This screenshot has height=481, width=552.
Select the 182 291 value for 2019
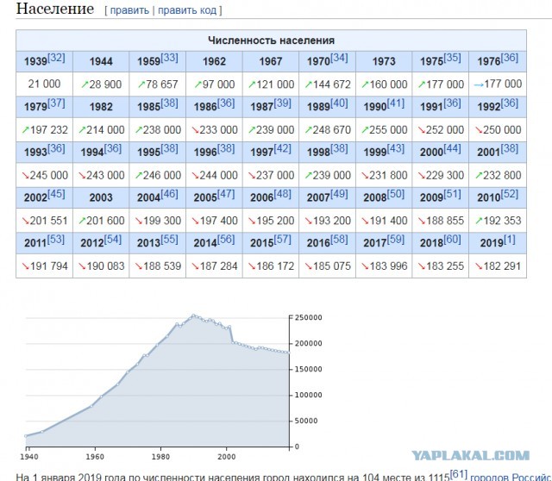(502, 266)
